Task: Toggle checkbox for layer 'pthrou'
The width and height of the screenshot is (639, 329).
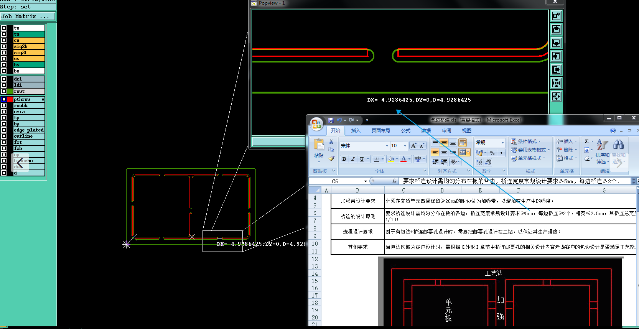Action: (4, 99)
